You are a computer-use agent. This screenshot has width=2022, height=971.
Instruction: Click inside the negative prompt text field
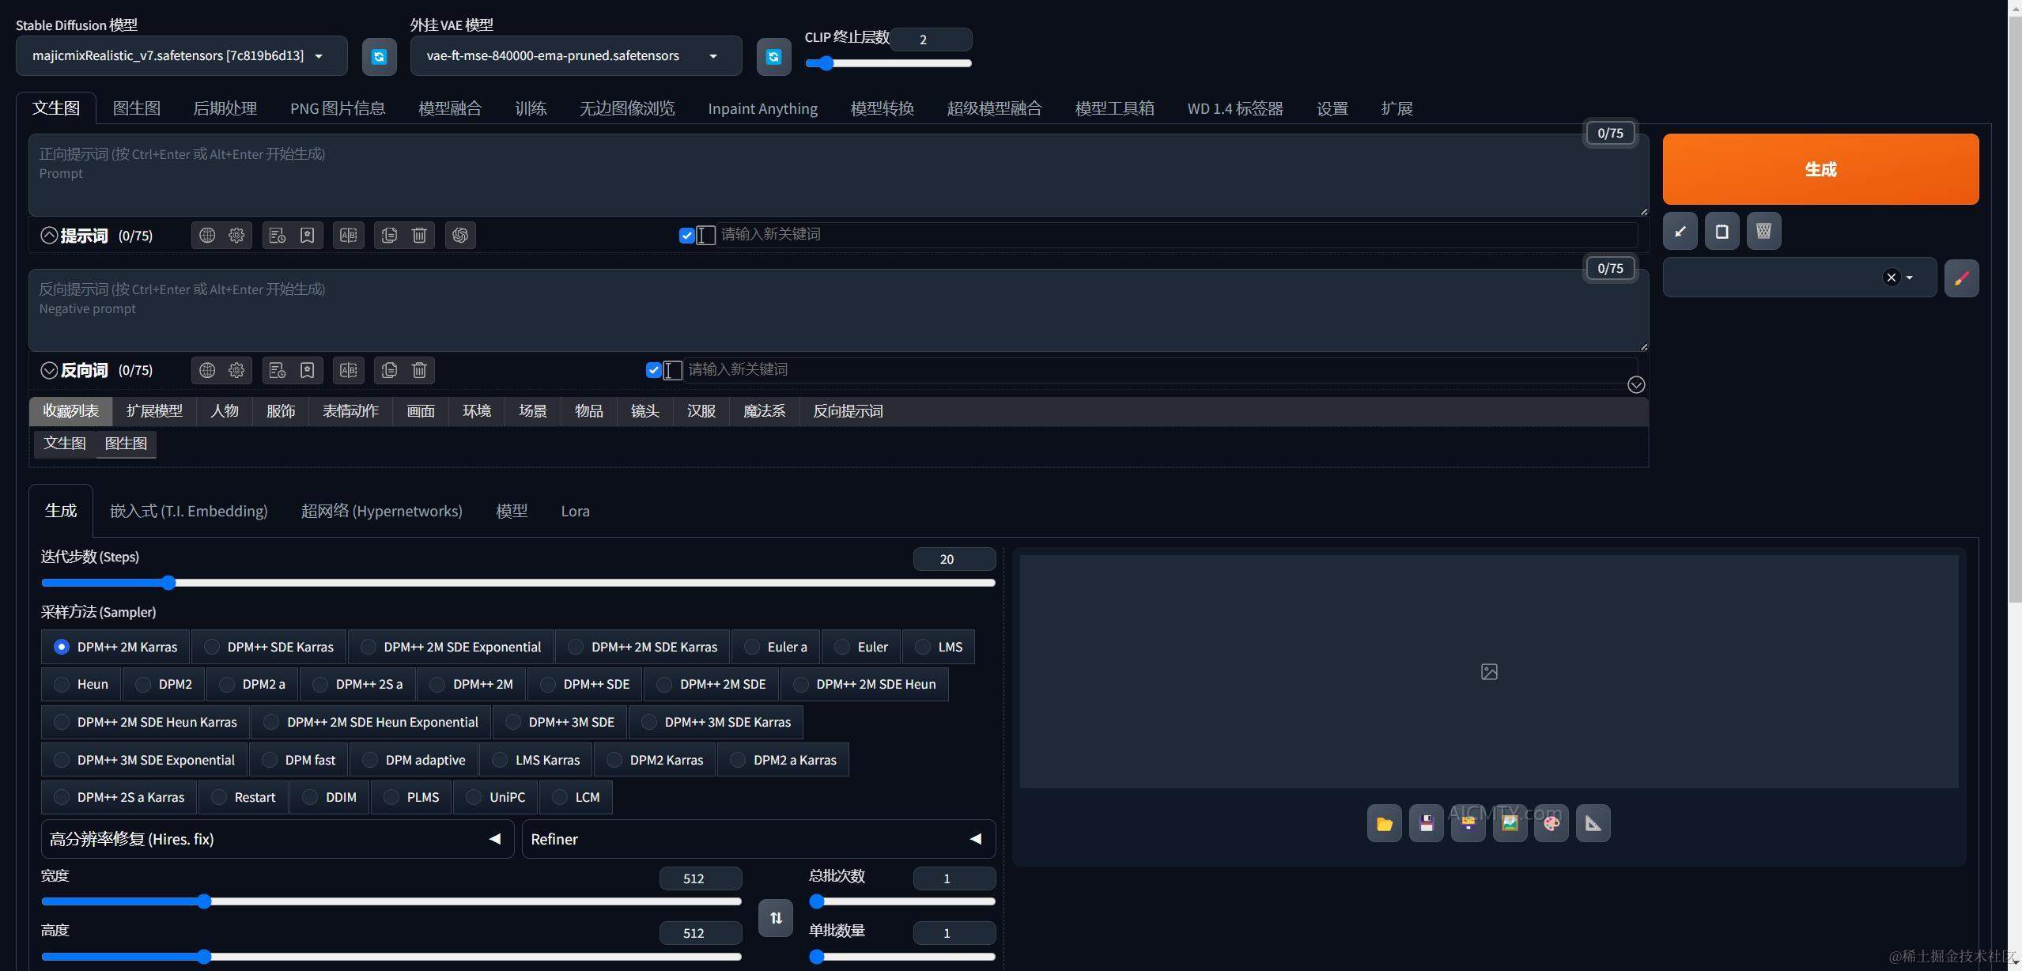pos(791,308)
